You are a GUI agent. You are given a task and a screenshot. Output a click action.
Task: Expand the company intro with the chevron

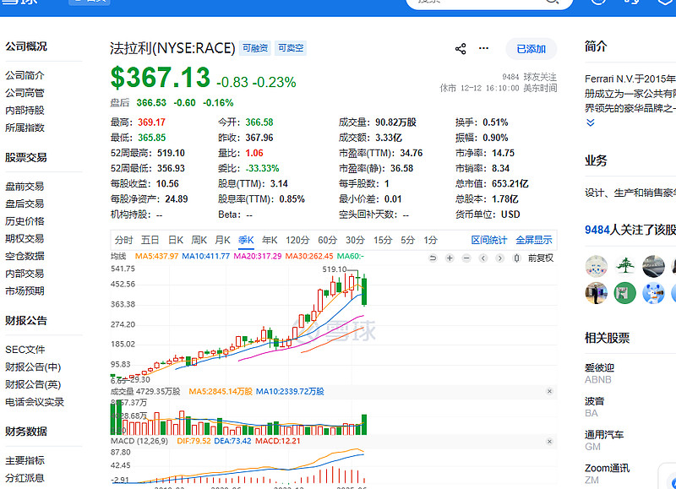coord(591,122)
